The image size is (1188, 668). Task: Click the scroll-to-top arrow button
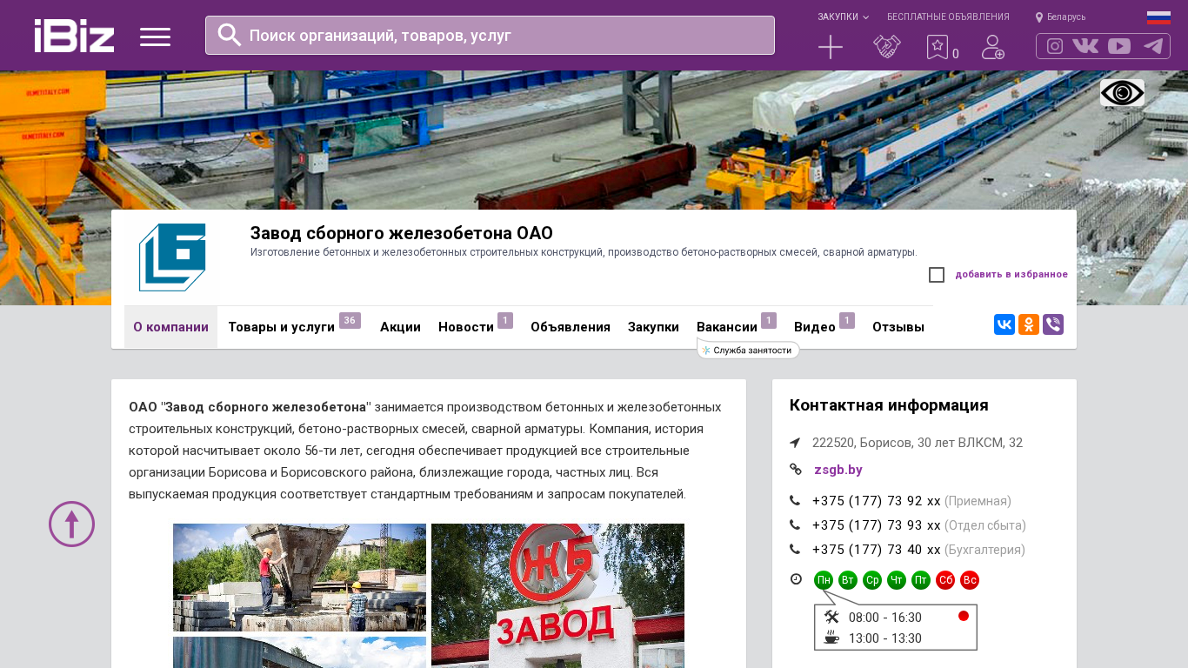(x=71, y=524)
